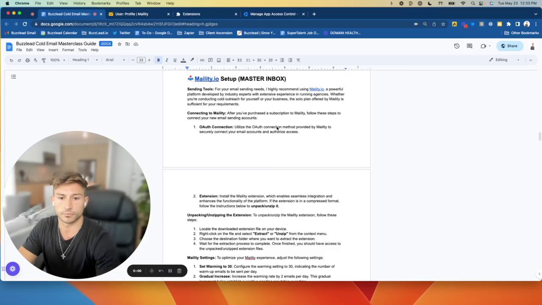Screen dimensions: 542x305
Task: Print the document from the toolbar
Action: 28,60
